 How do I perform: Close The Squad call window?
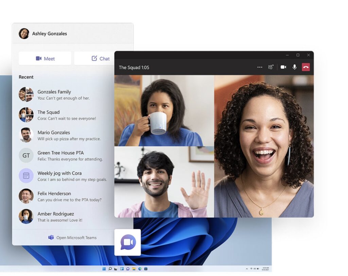309,55
